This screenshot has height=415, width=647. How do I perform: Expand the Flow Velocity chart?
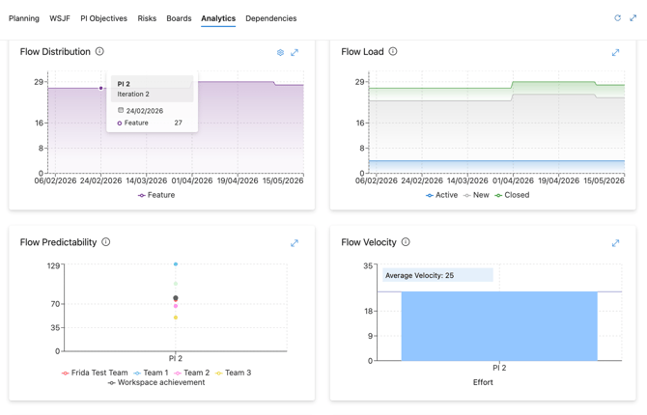(x=615, y=243)
